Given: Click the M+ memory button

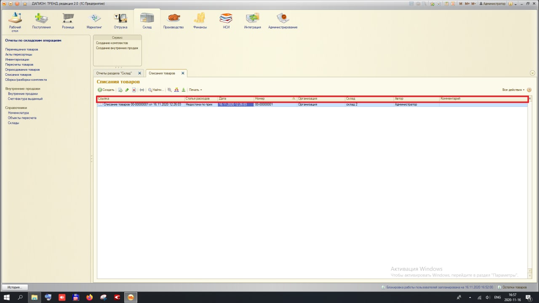Looking at the screenshot, I should tap(467, 3).
